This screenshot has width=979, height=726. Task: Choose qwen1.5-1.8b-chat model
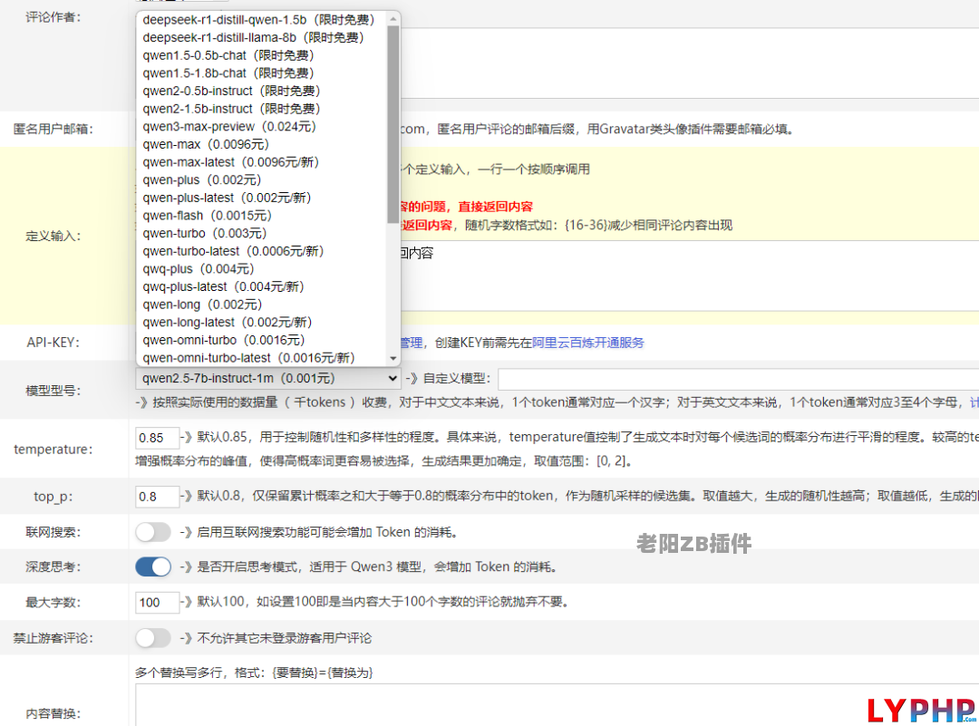pyautogui.click(x=262, y=73)
